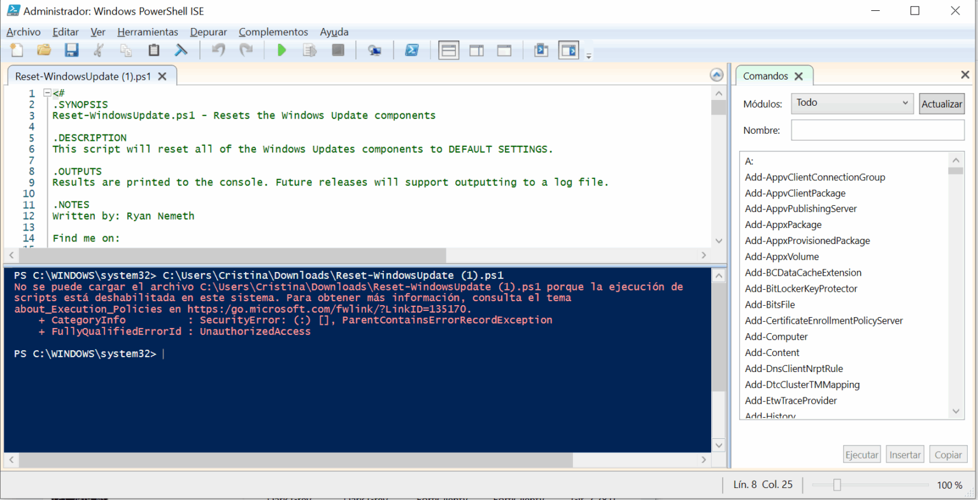
Task: Click the Nombre input field
Action: point(877,130)
